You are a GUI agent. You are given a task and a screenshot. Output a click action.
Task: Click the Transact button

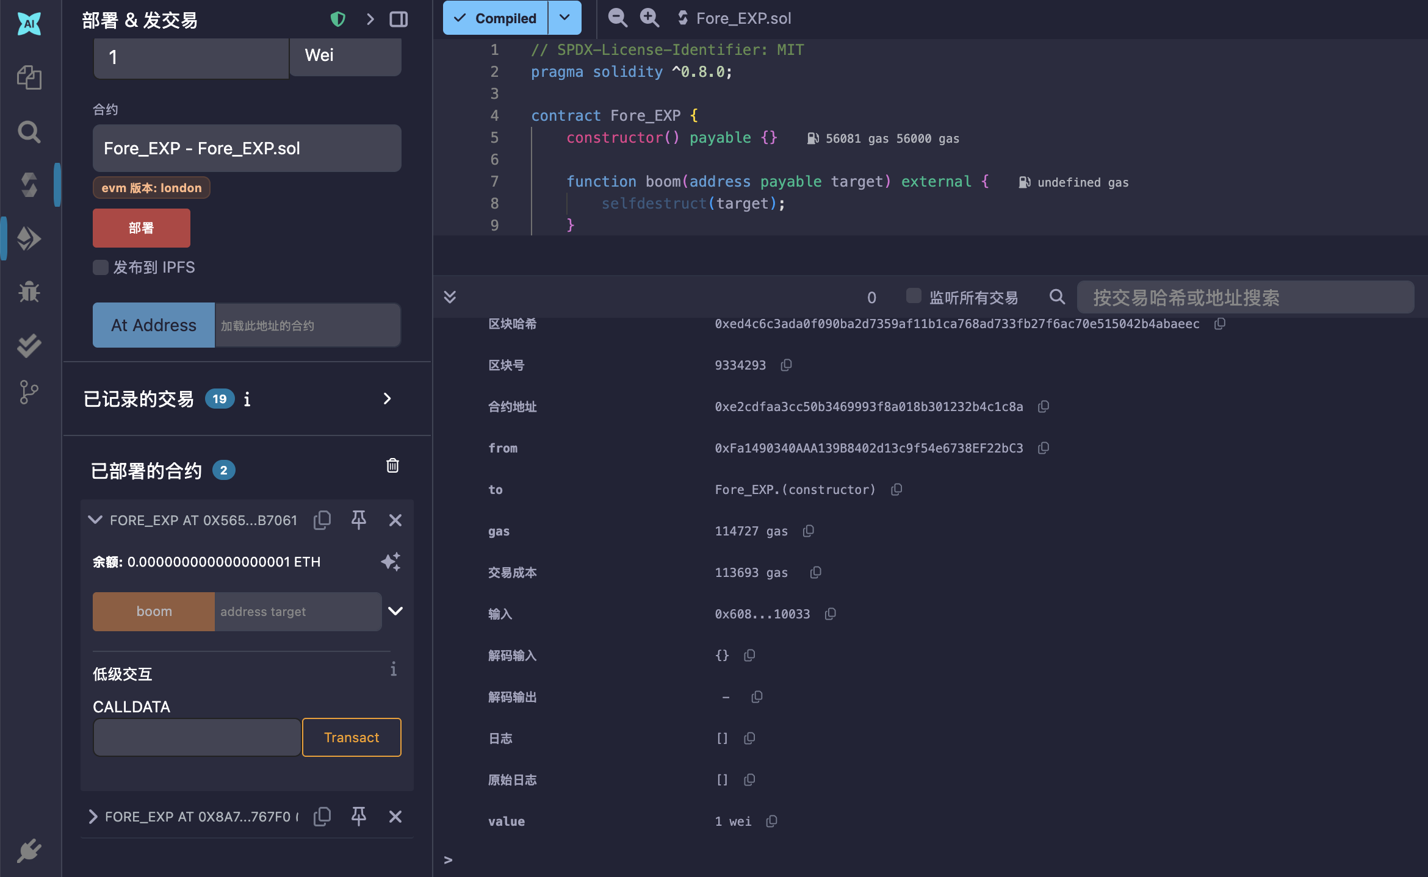click(352, 737)
